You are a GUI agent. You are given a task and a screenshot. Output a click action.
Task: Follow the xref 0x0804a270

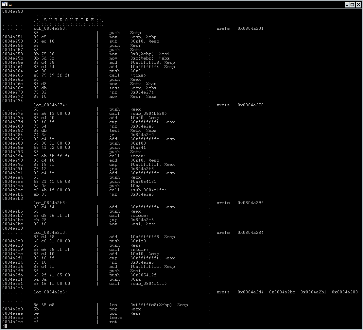tap(251, 105)
